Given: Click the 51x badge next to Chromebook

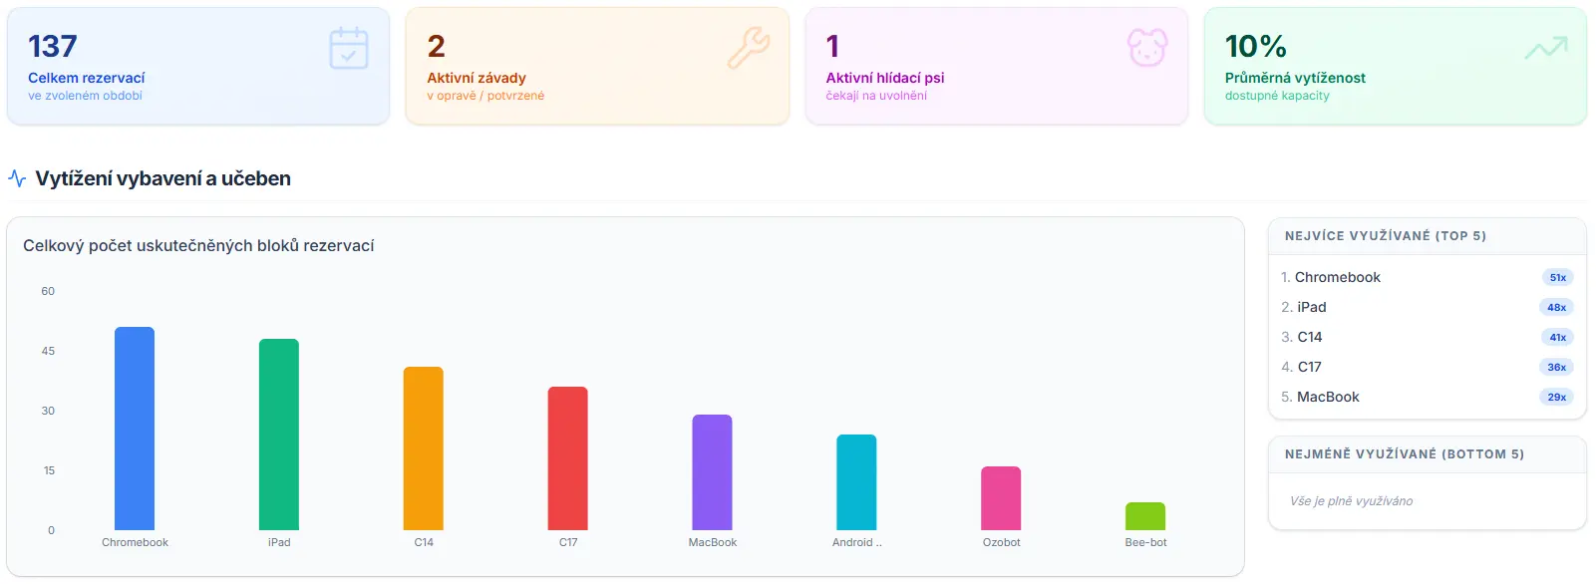Looking at the screenshot, I should coord(1558,278).
